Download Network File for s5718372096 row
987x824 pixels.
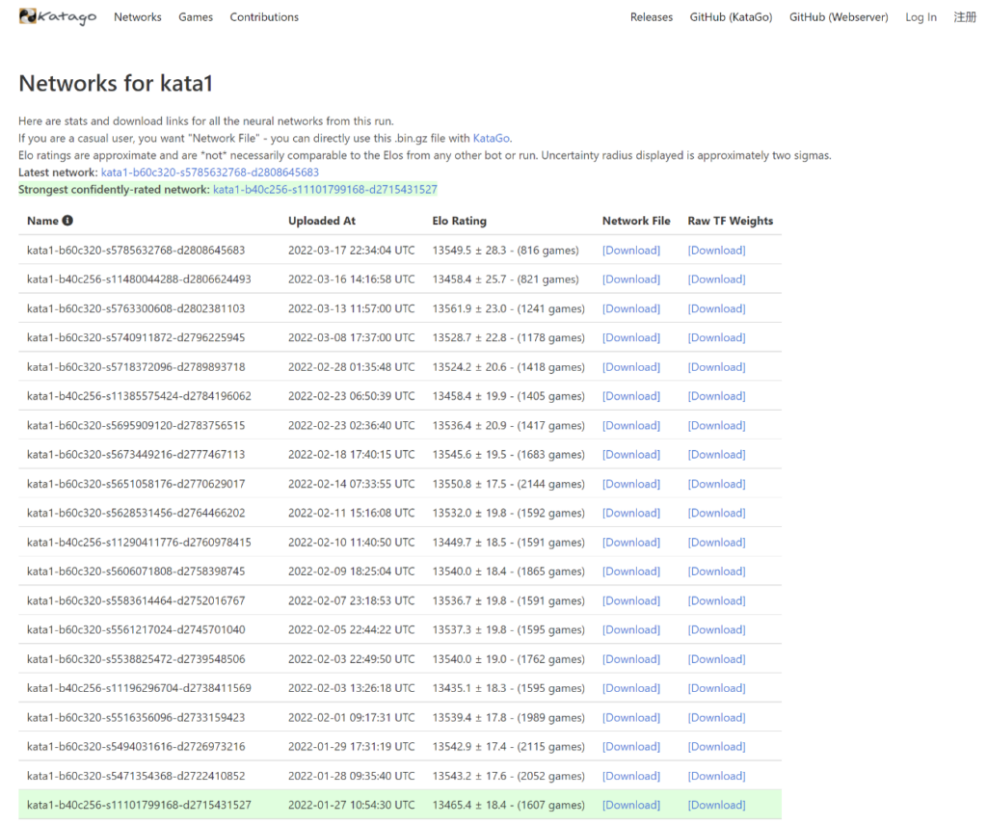pos(631,367)
